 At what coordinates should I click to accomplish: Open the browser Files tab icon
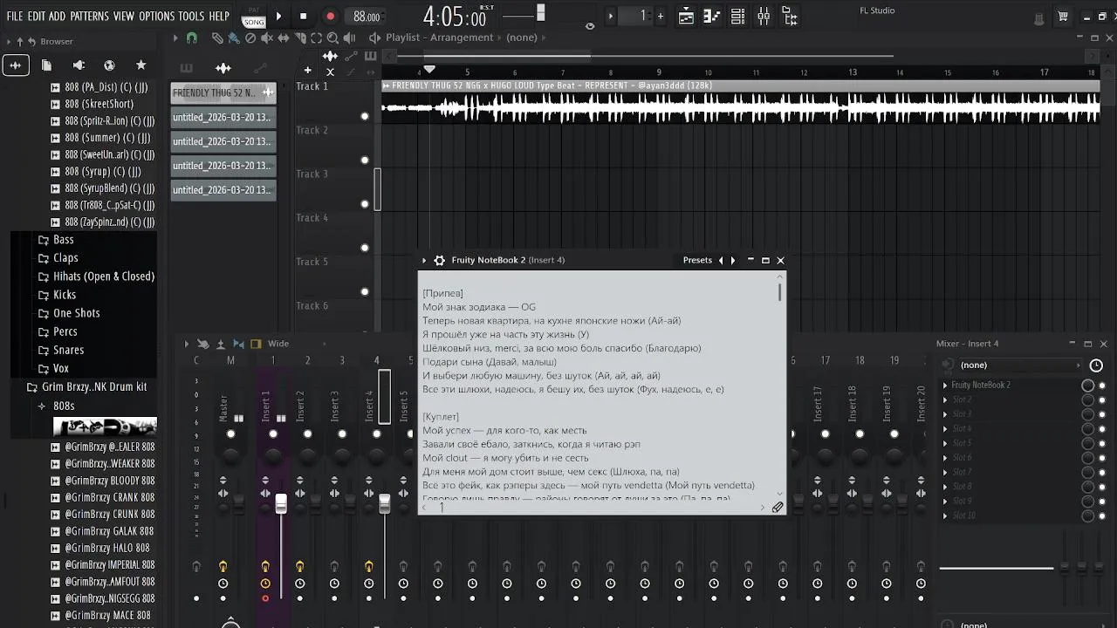click(46, 65)
